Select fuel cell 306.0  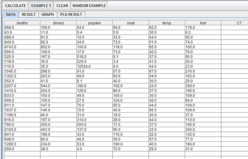203,130
